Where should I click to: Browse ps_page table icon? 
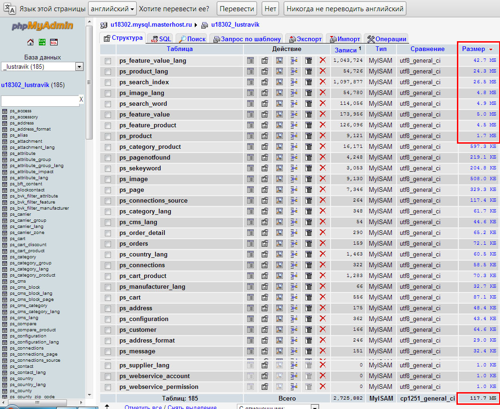coord(250,190)
